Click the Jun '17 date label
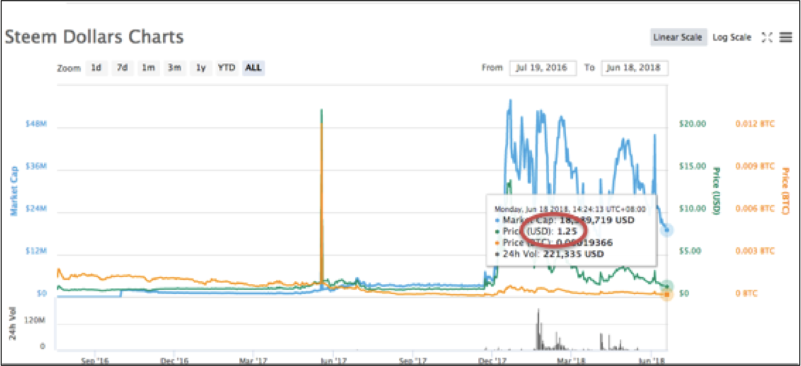The image size is (801, 366). [x=333, y=361]
